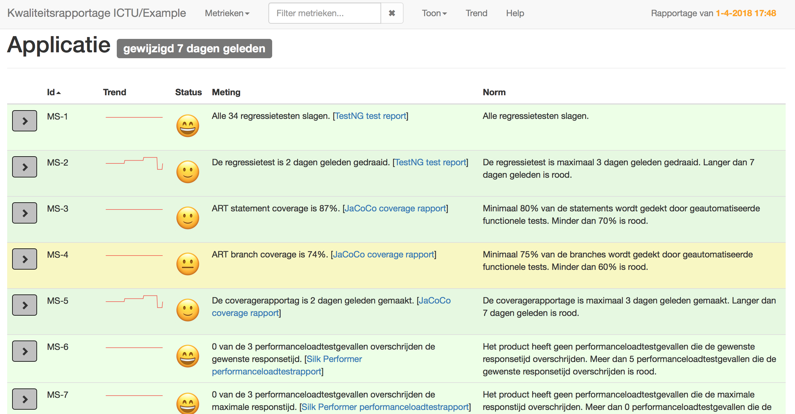The image size is (795, 414).
Task: Open the Trend menu item
Action: pos(476,13)
